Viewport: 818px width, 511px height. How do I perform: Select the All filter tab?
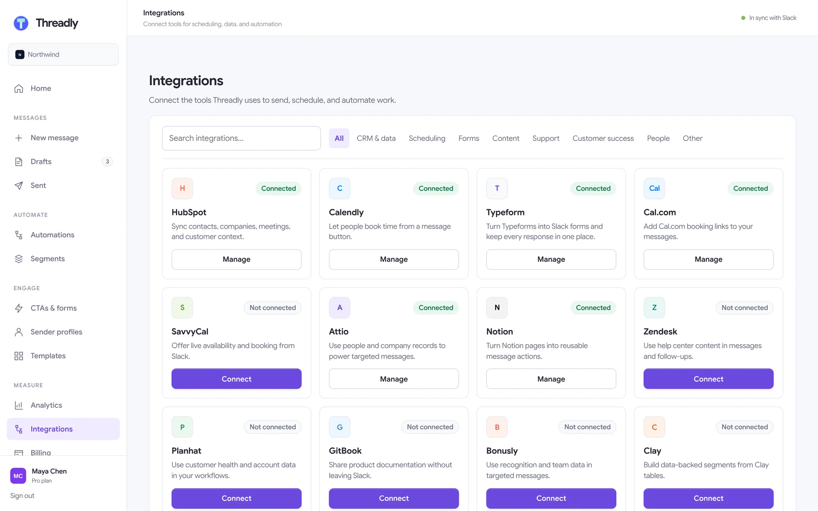tap(339, 138)
